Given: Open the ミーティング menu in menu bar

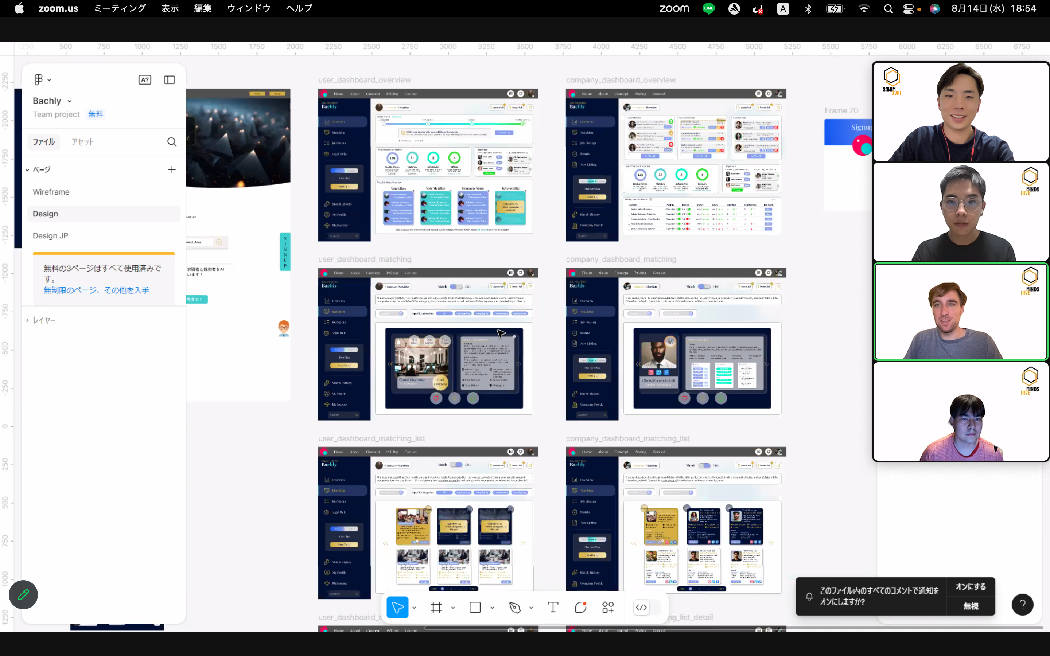Looking at the screenshot, I should (x=120, y=8).
